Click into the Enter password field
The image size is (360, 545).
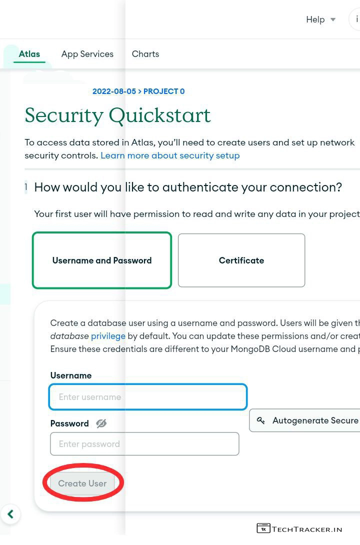coord(144,444)
